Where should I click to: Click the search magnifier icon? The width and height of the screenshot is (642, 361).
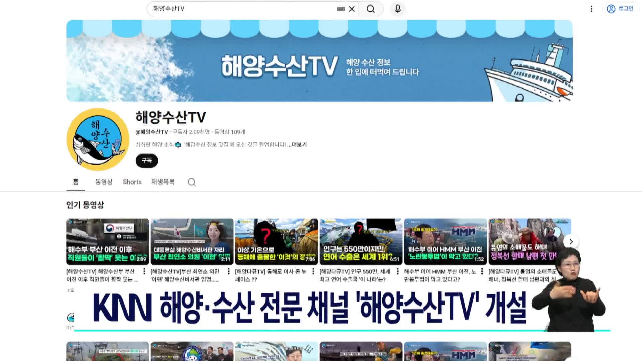pyautogui.click(x=370, y=9)
